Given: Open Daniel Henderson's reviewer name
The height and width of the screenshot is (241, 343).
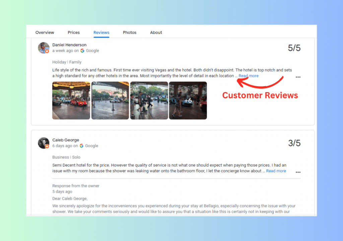Looking at the screenshot, I should pyautogui.click(x=69, y=45).
